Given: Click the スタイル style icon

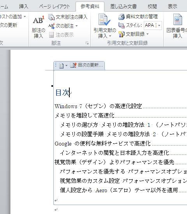Looking at the screenshot, I should pos(122,25).
